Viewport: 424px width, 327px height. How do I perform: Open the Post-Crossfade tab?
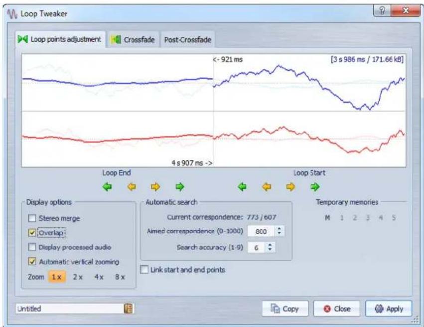[x=188, y=40]
